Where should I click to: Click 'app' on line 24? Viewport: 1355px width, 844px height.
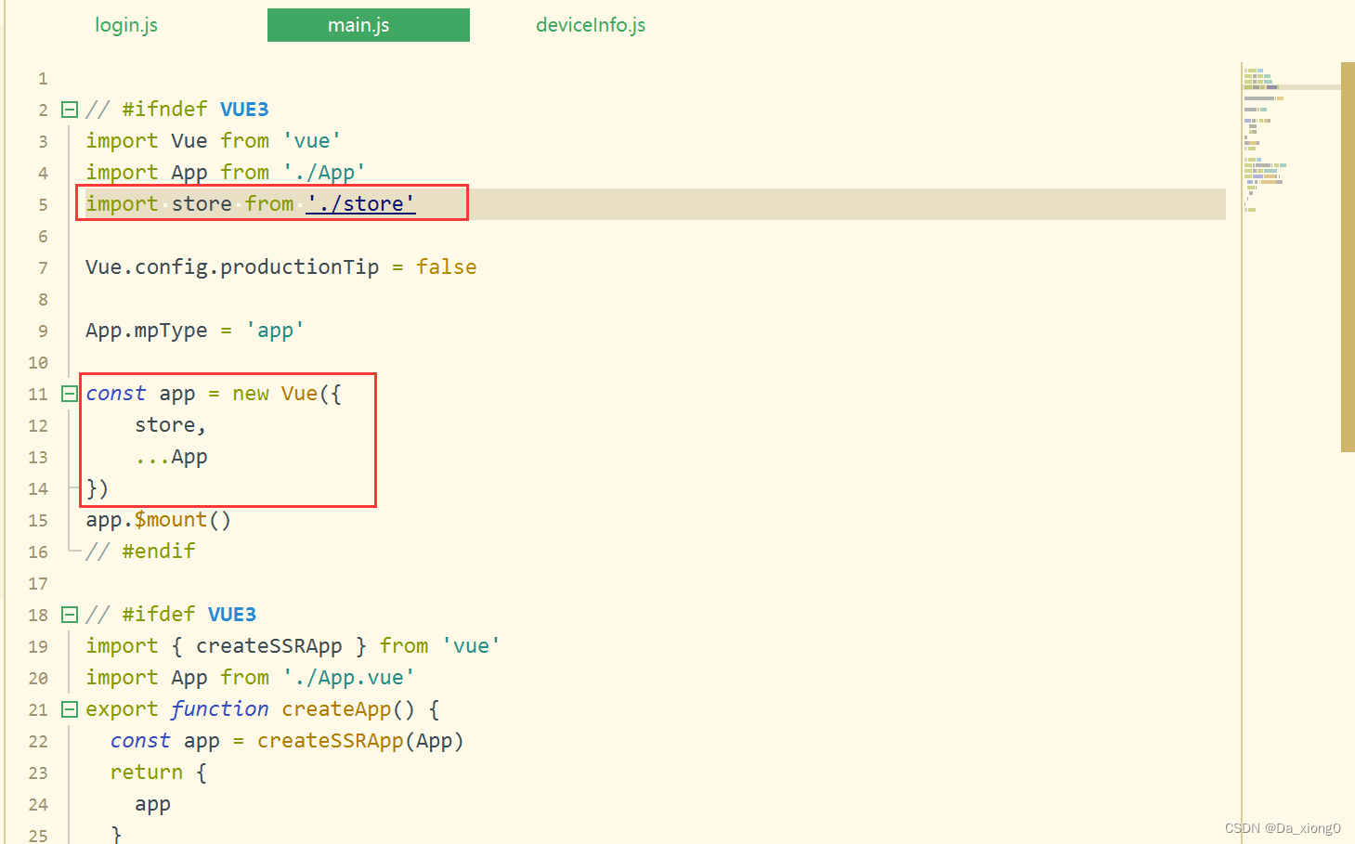click(x=152, y=805)
